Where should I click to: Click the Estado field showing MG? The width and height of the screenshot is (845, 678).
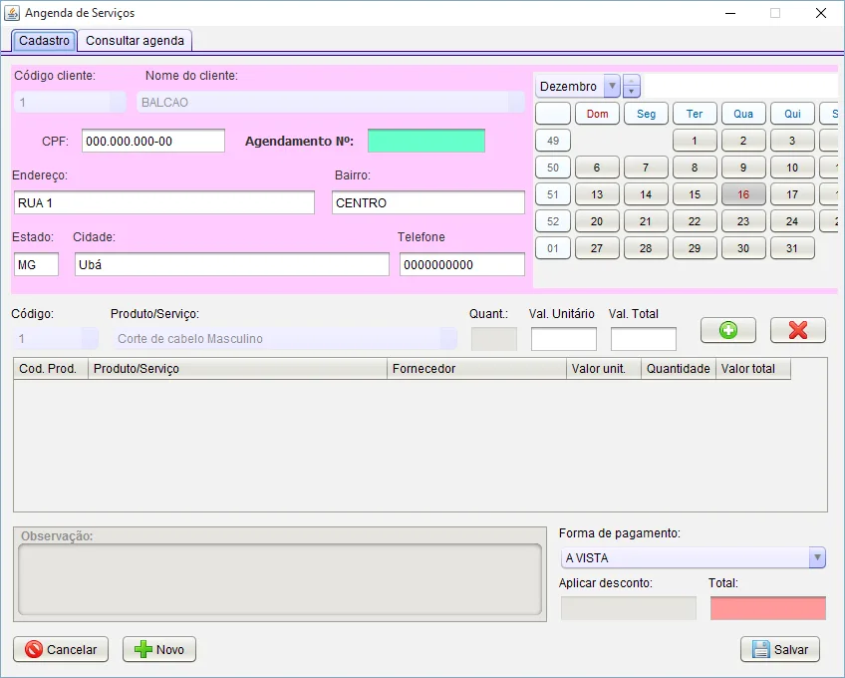coord(36,264)
